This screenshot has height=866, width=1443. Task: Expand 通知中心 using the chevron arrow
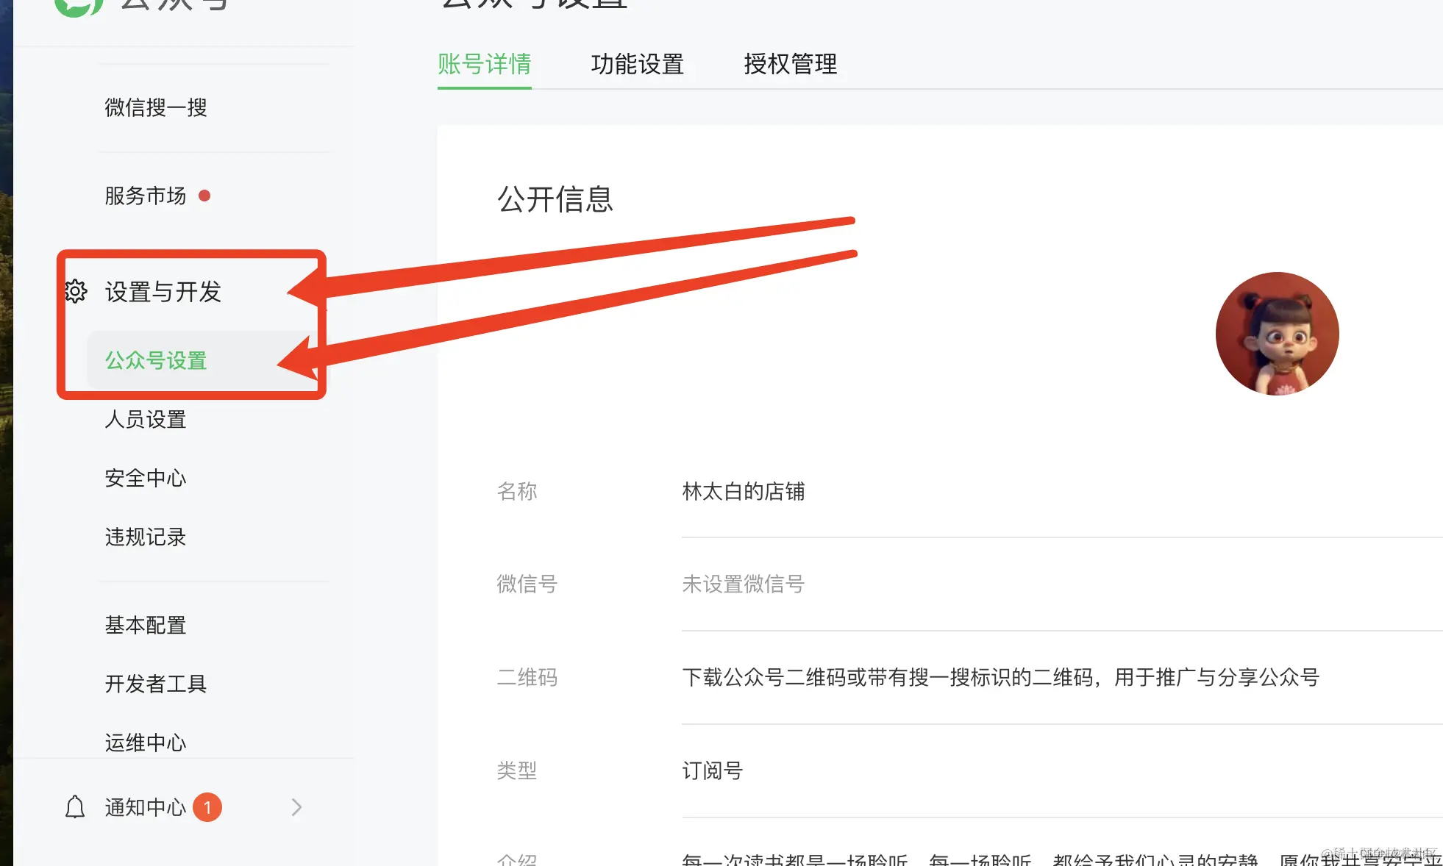point(296,806)
